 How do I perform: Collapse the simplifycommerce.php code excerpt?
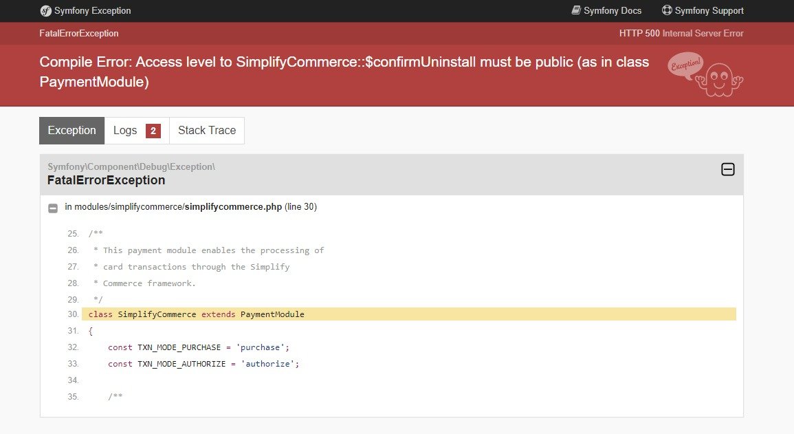click(52, 208)
